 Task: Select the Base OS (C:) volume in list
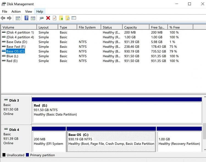15,51
